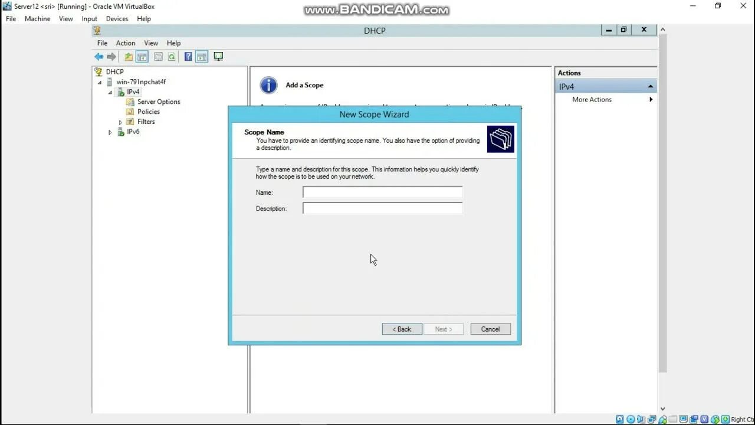Click the win-791npchat4f server icon
This screenshot has width=755, height=425.
[x=109, y=81]
